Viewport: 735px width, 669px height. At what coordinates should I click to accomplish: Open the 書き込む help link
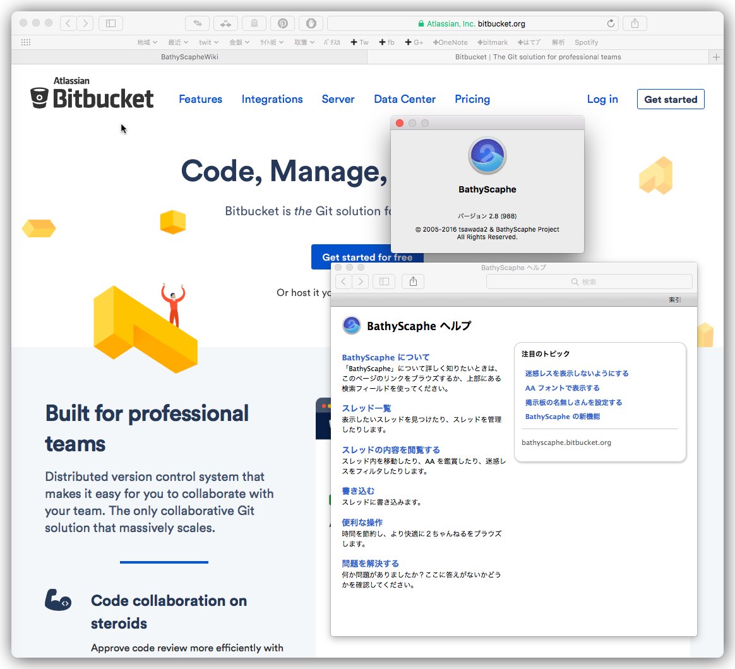tap(357, 491)
